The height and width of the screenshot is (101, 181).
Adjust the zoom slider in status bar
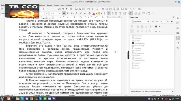(x=167, y=95)
